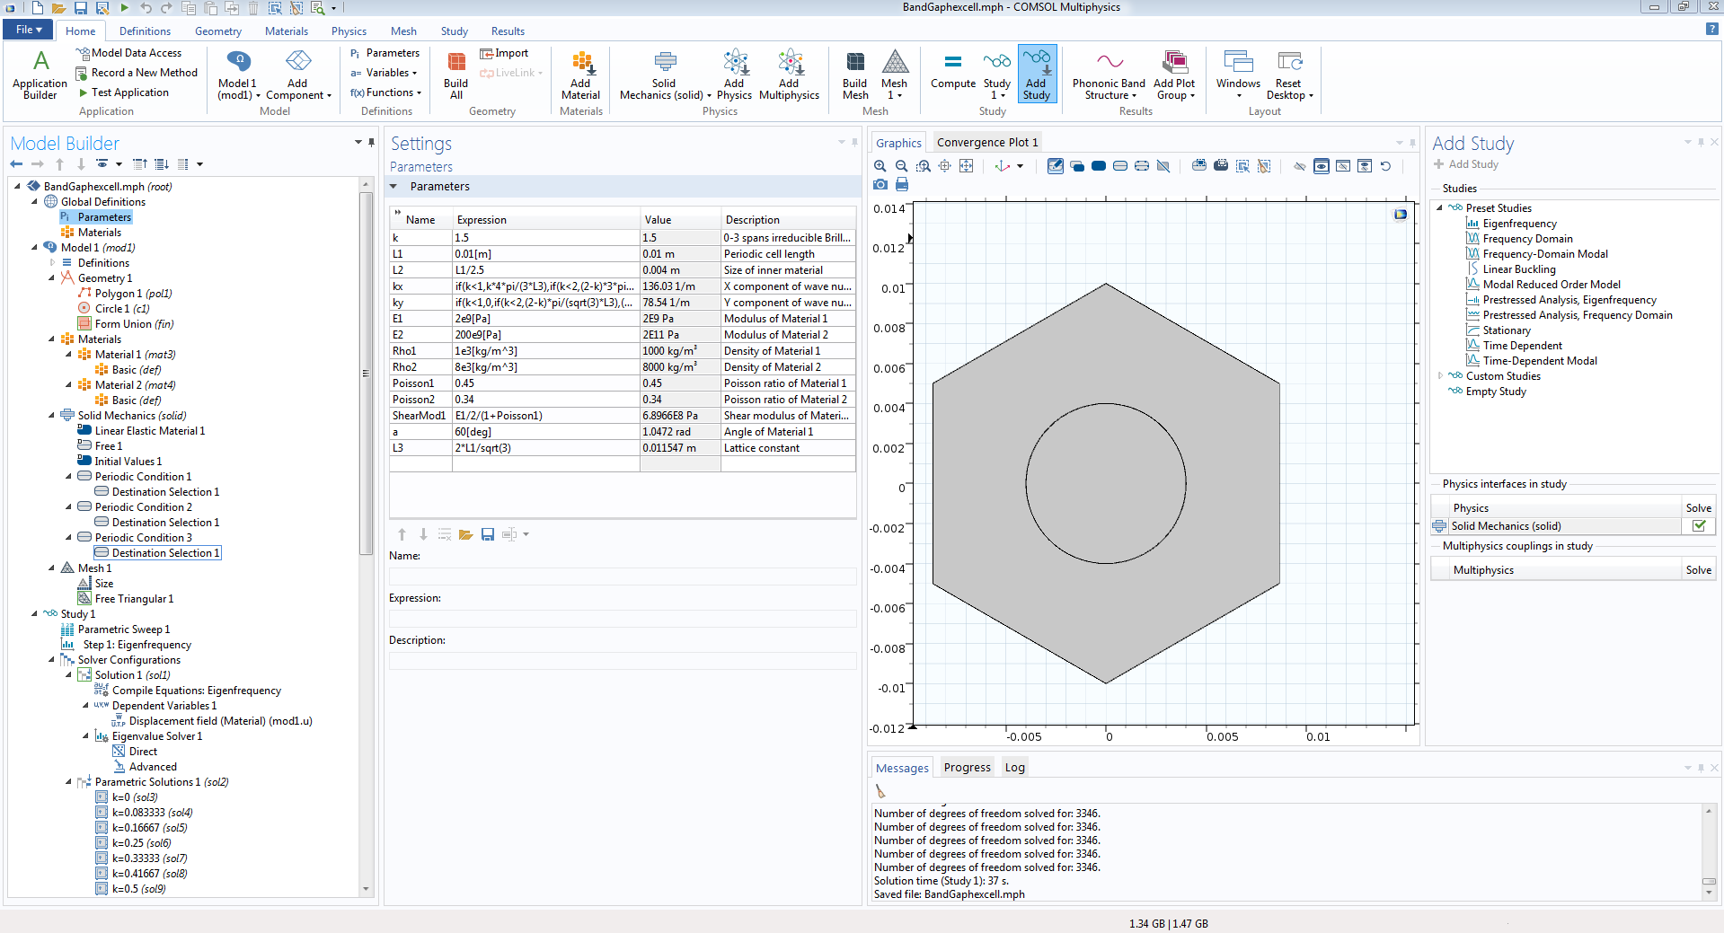Expand Custom Studies node

pyautogui.click(x=1440, y=376)
